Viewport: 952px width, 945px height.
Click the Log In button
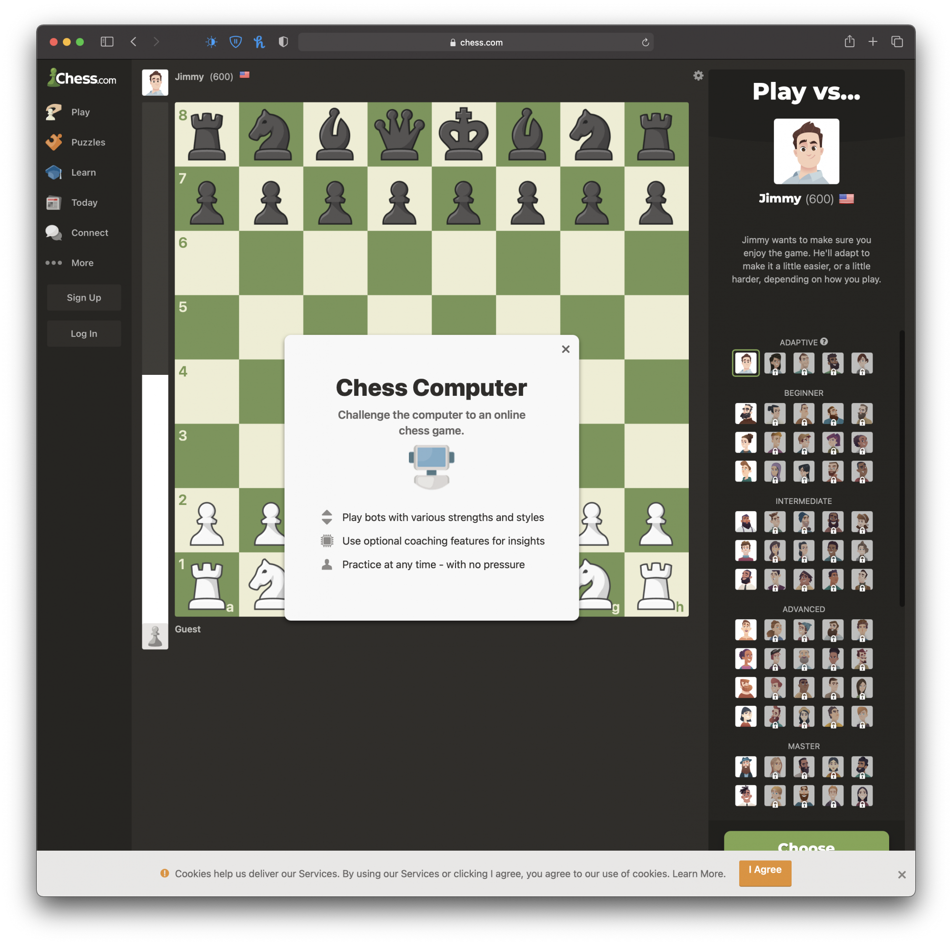(x=84, y=333)
